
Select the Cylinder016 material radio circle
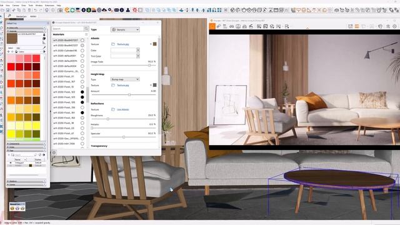click(82, 51)
